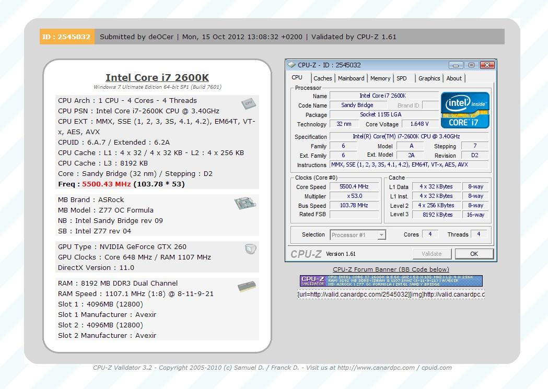Open the Caches tab
Screen dimensions: 548x389
(x=322, y=78)
